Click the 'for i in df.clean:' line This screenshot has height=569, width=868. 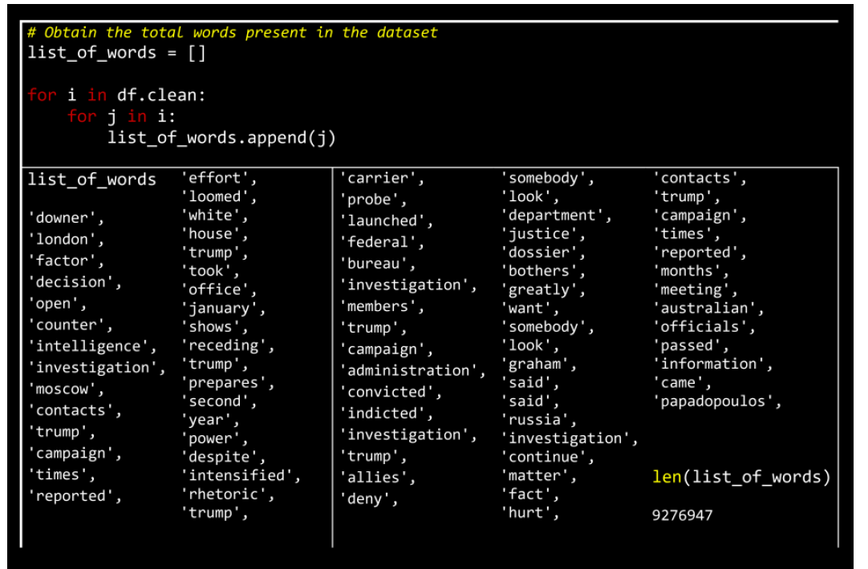tap(117, 95)
